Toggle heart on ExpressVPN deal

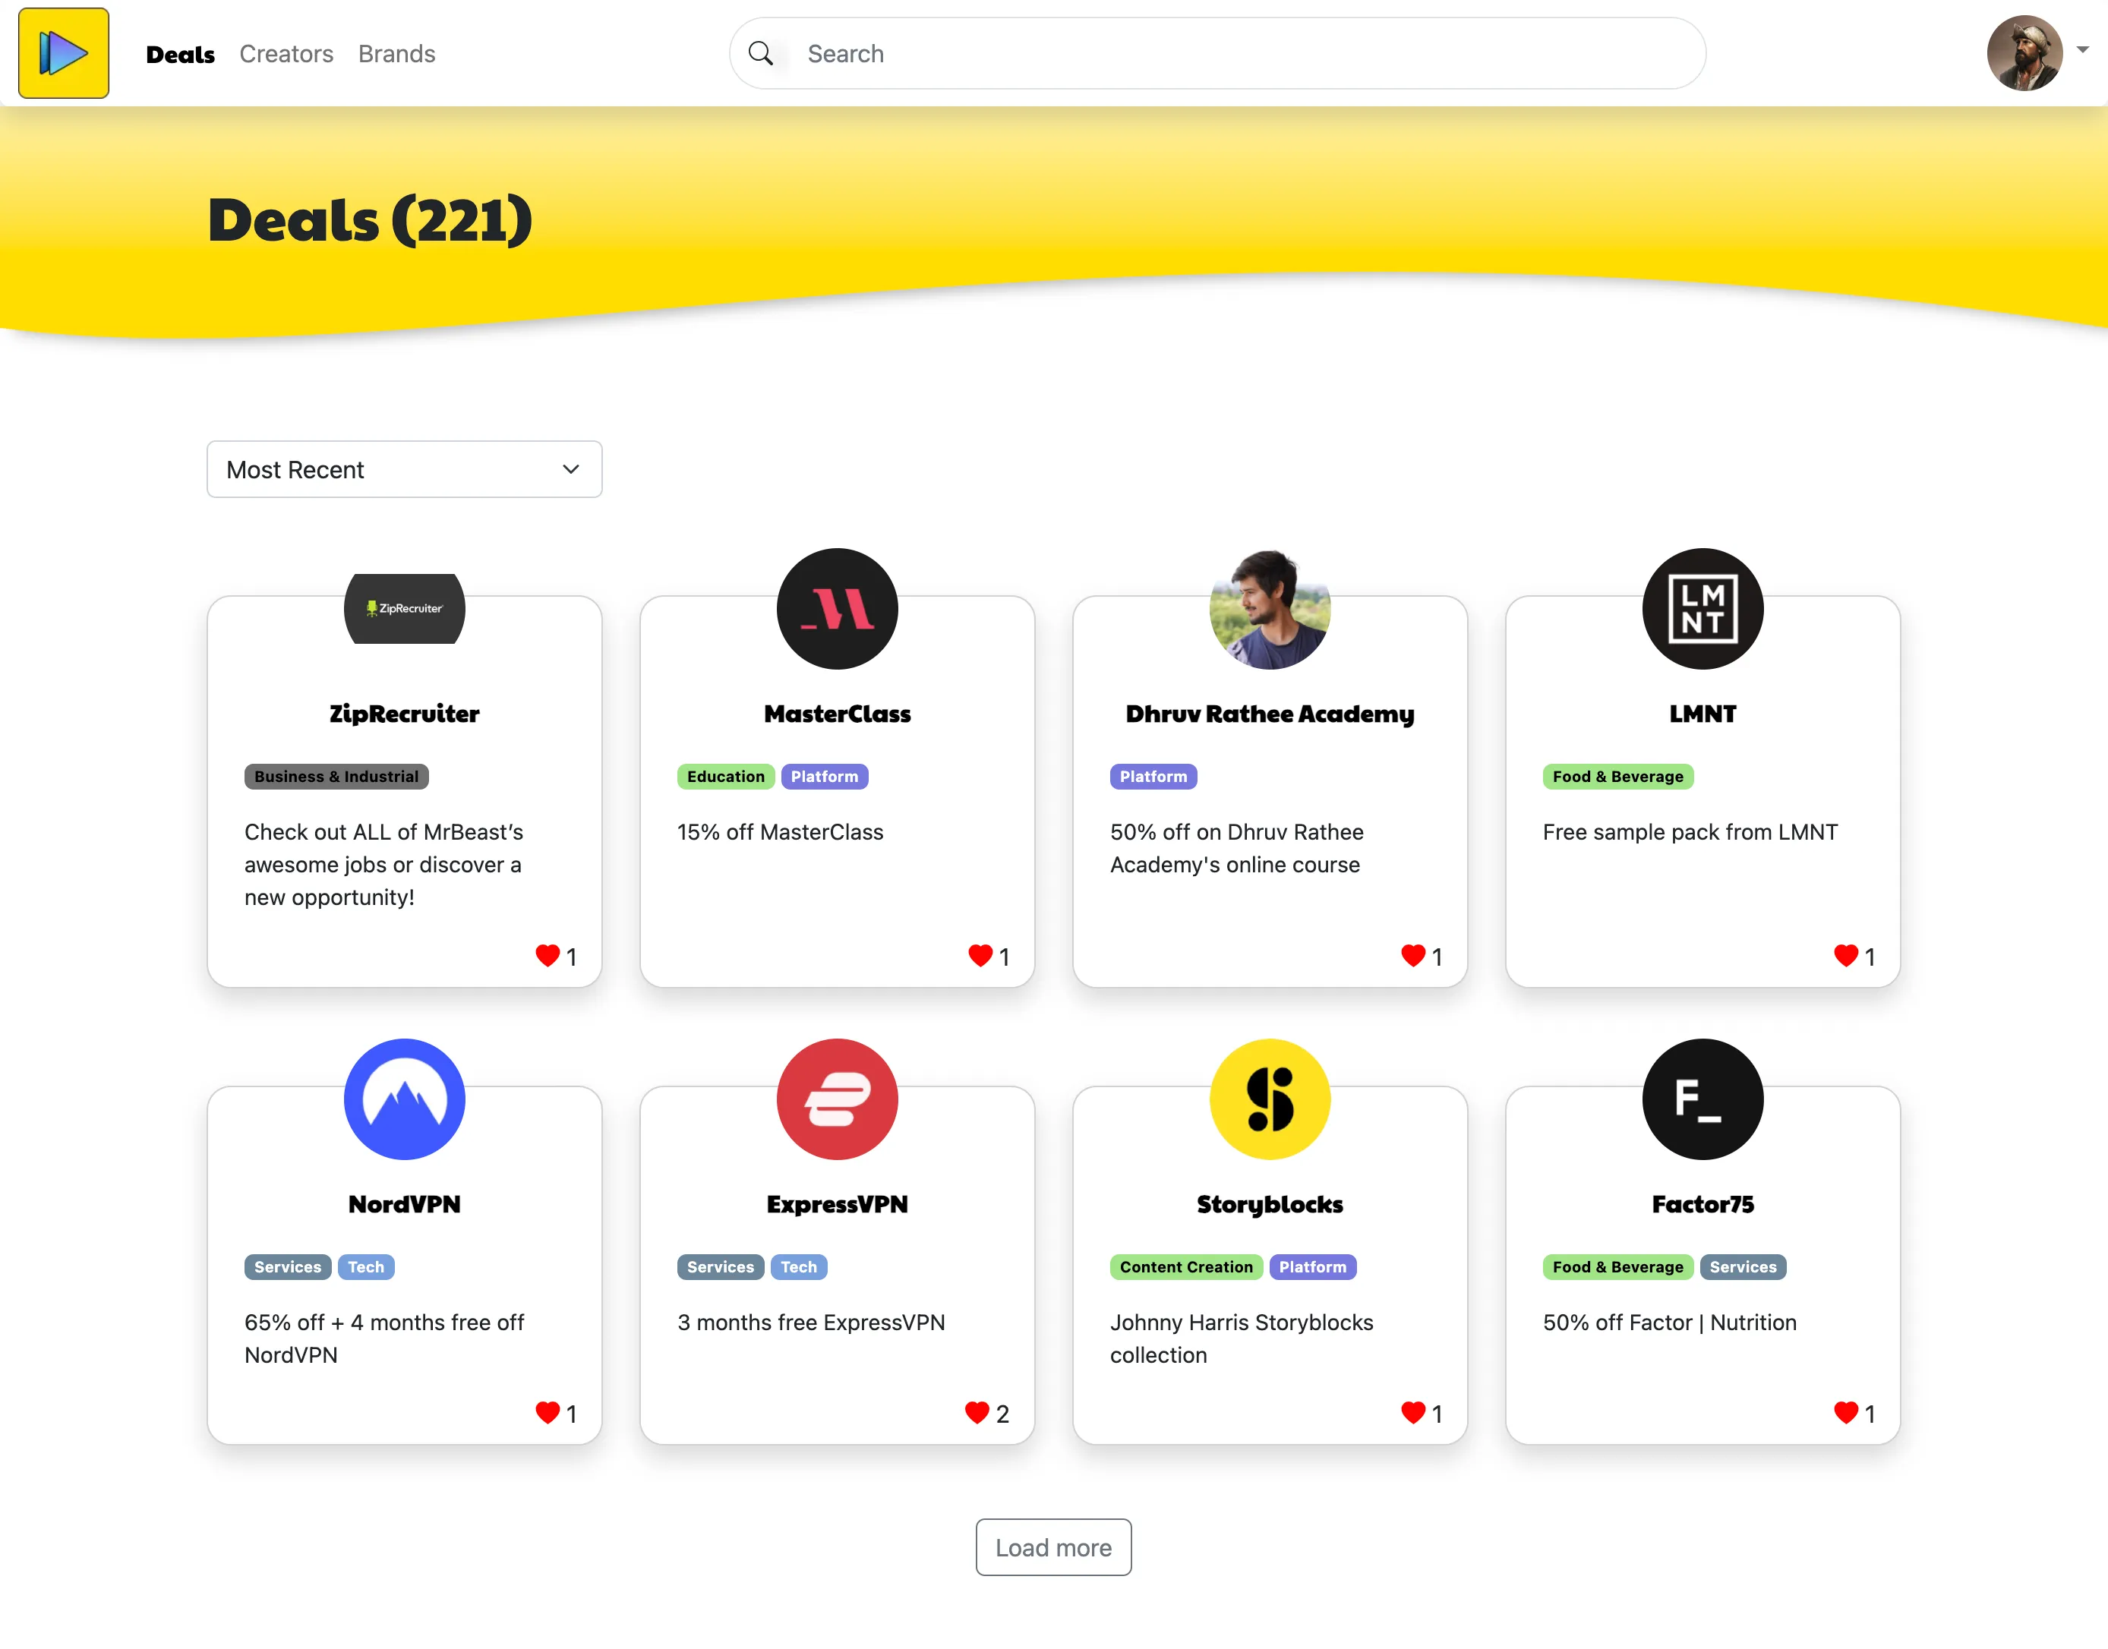tap(977, 1412)
